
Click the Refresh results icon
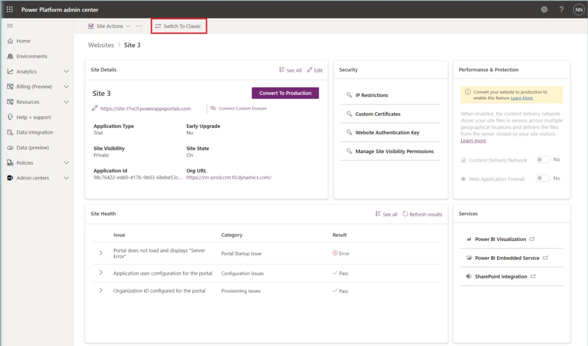(405, 214)
